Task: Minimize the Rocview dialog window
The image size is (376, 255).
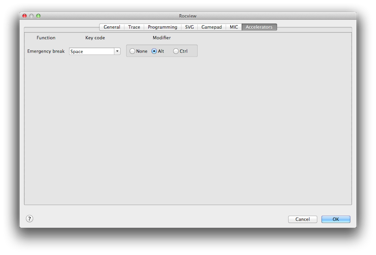Action: [x=32, y=16]
